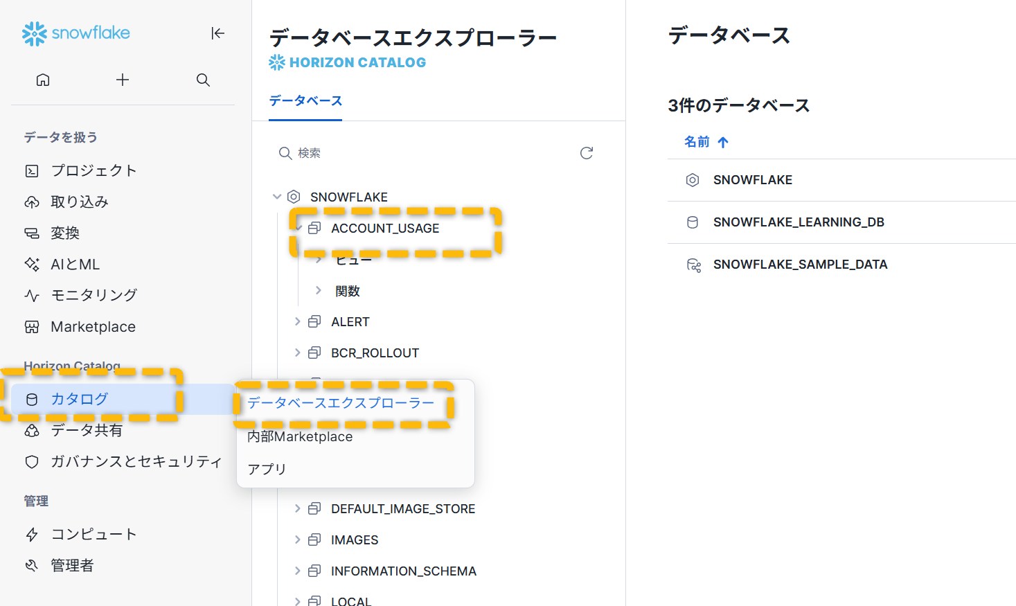Open モニタリング in the sidebar
Screen dimensions: 1016x606
(93, 295)
